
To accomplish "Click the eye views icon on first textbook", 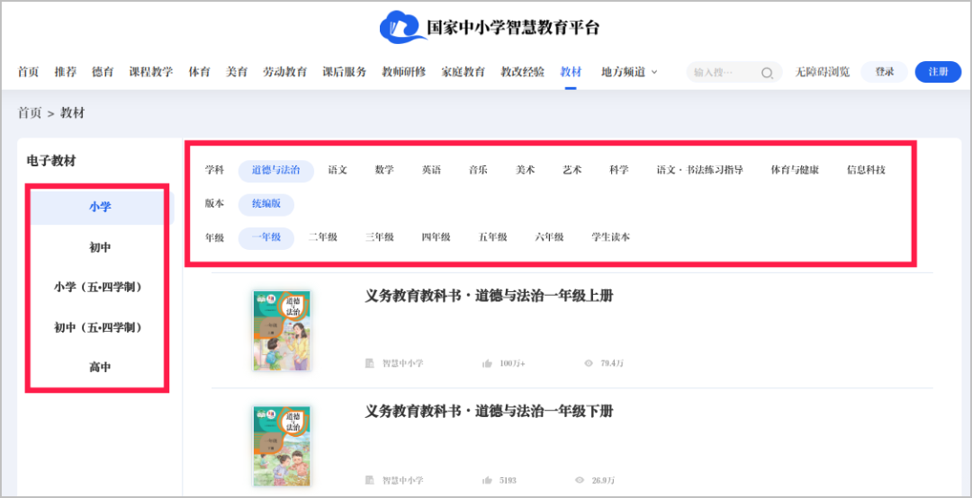I will pos(589,363).
